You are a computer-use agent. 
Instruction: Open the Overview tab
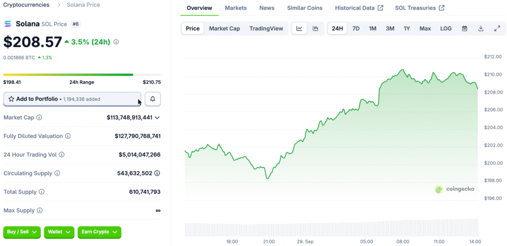(200, 8)
